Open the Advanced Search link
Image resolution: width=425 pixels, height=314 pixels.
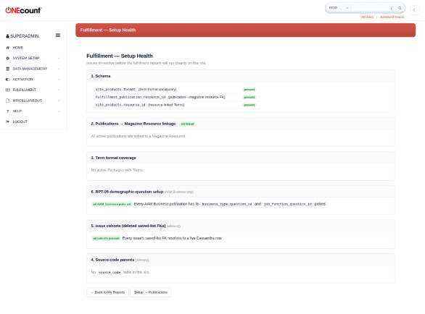(x=392, y=17)
